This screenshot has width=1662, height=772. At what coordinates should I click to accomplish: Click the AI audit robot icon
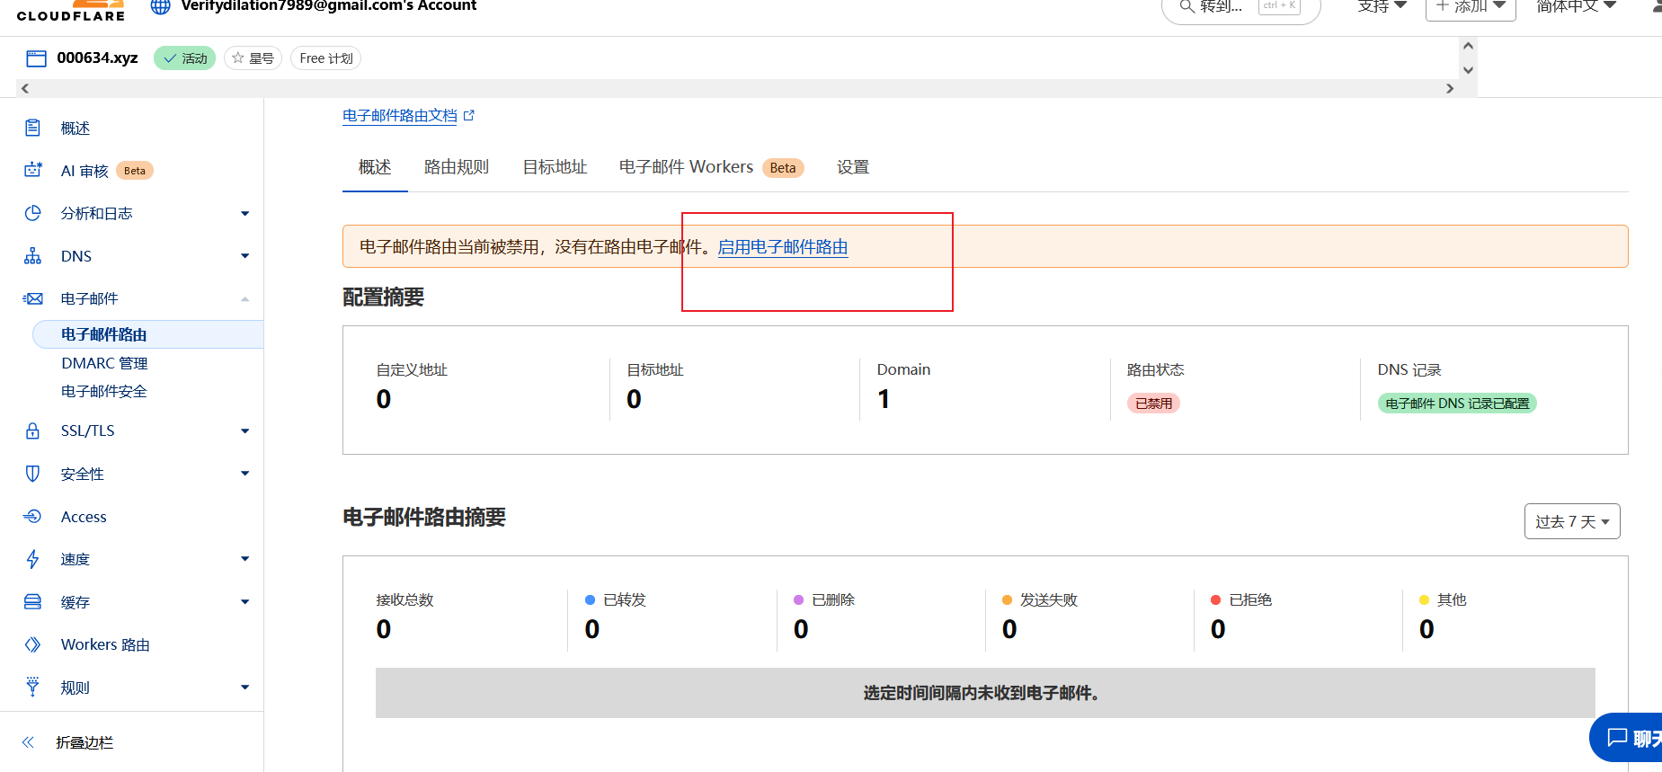click(33, 170)
